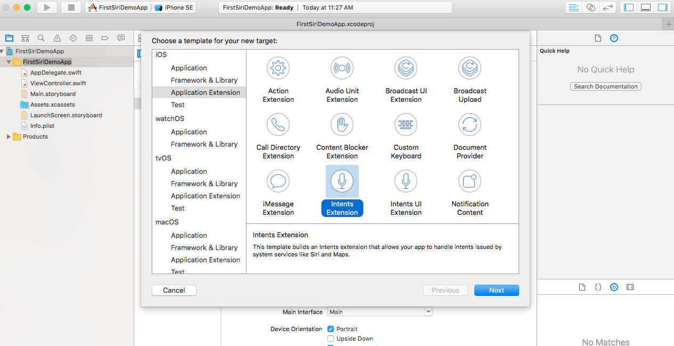Click Search Documentation button

click(606, 86)
